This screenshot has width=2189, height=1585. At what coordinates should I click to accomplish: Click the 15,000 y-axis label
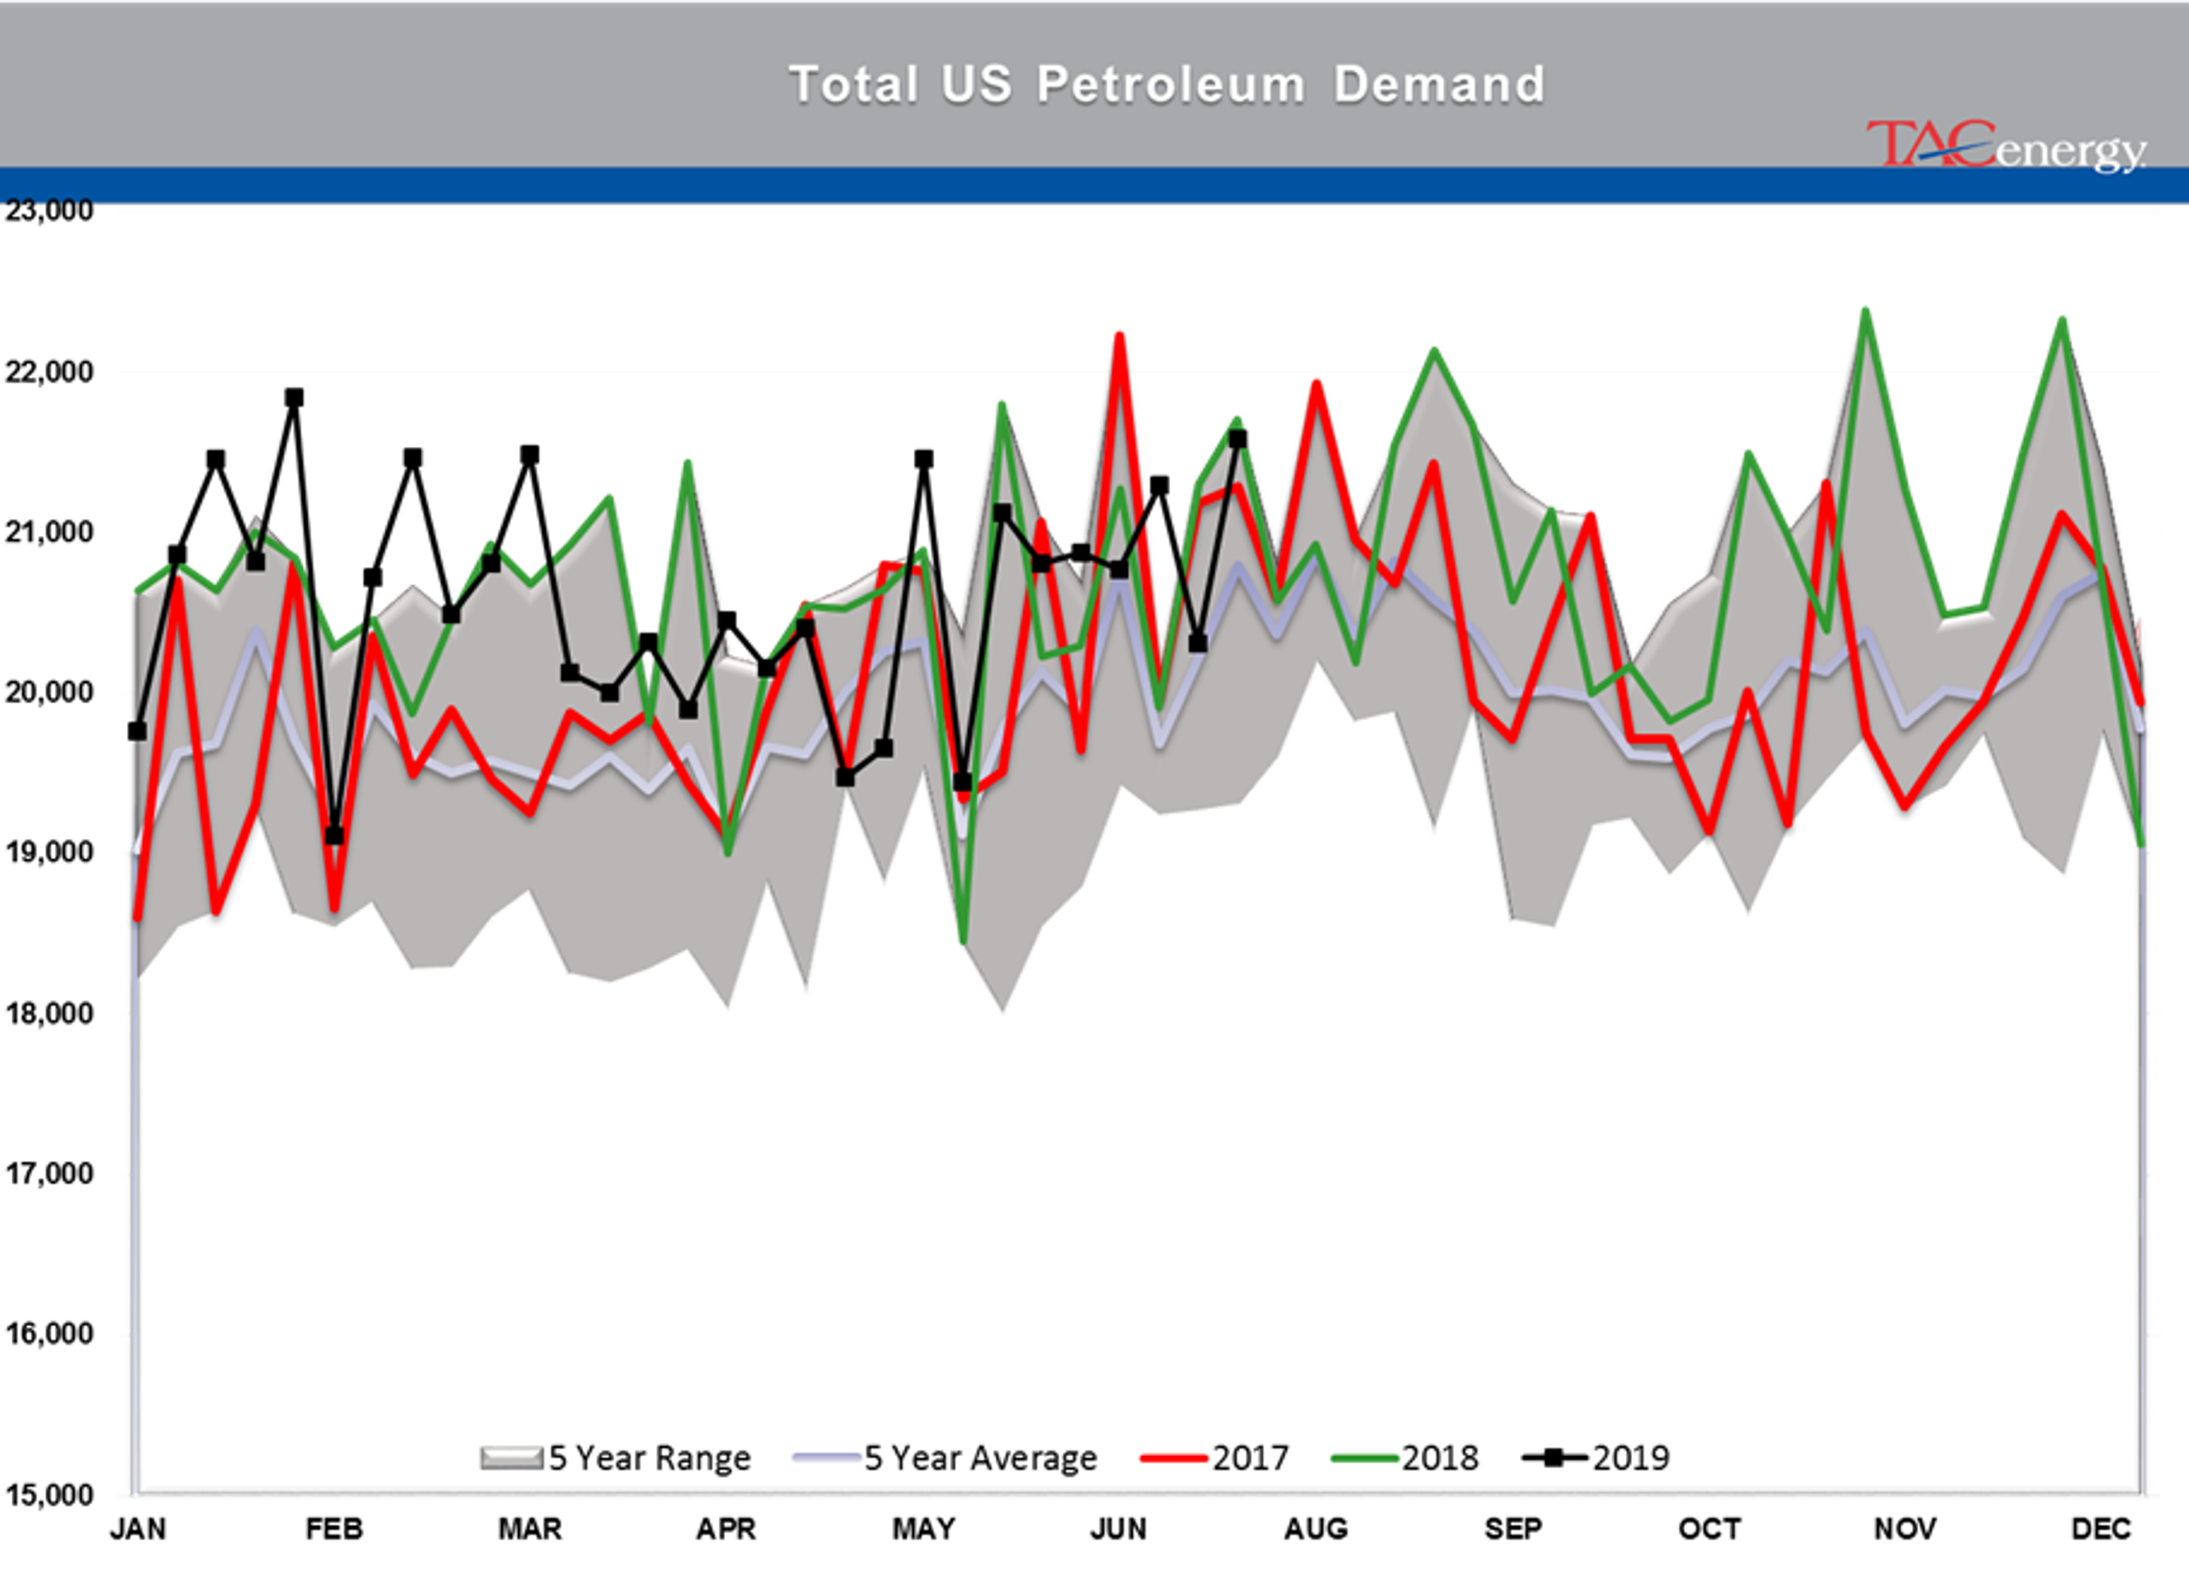pyautogui.click(x=48, y=1496)
